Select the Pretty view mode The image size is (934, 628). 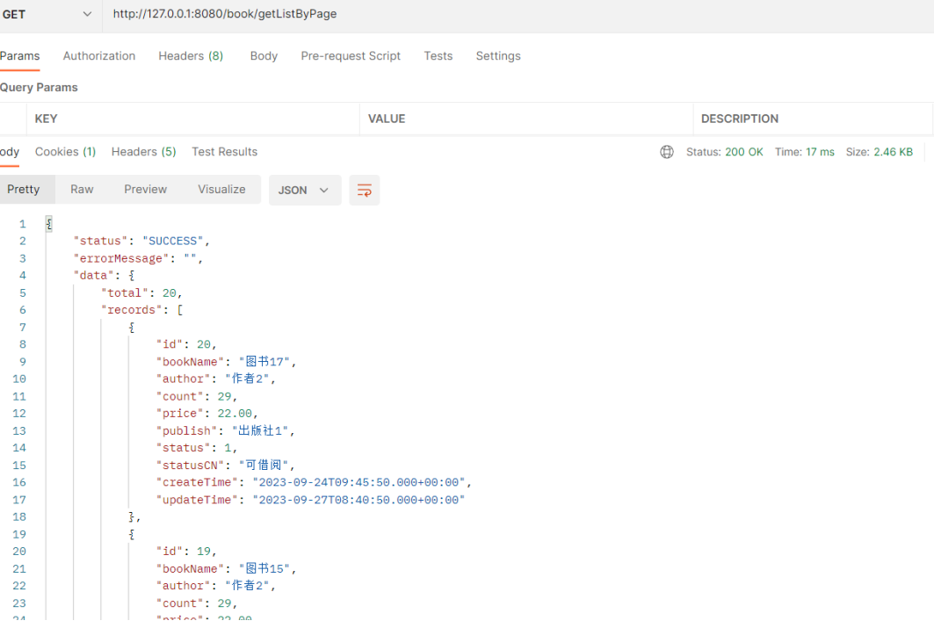24,190
